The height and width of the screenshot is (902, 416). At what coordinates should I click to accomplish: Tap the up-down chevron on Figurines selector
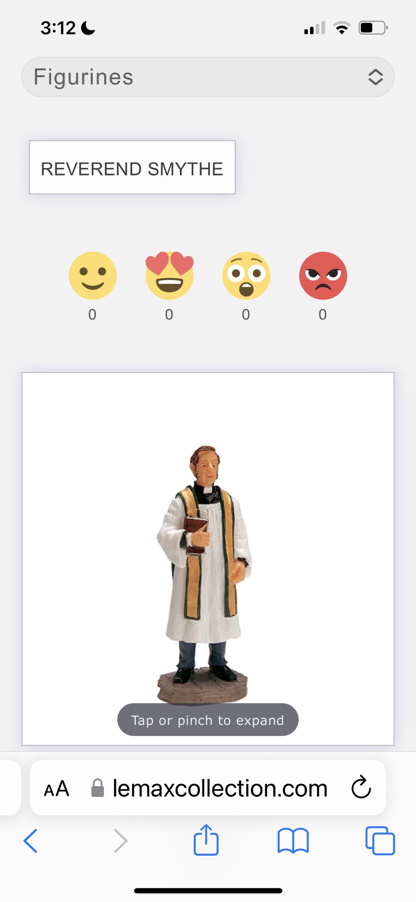375,77
